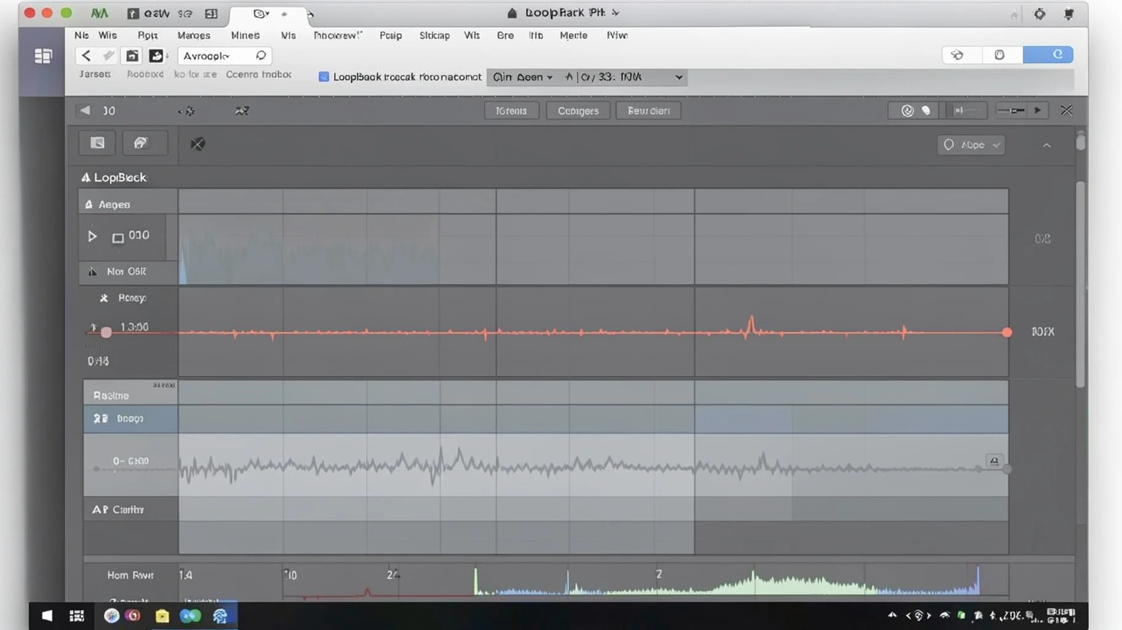Click the lOrems button
This screenshot has height=630, width=1122.
click(x=511, y=111)
